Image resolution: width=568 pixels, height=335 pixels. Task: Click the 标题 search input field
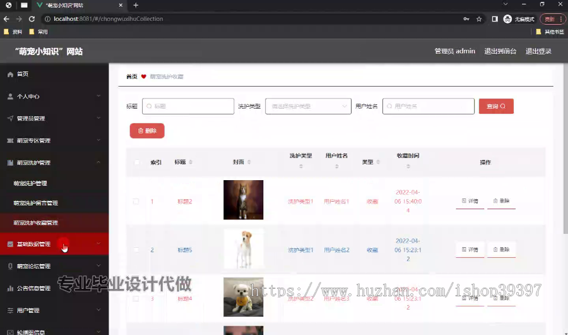pos(188,106)
